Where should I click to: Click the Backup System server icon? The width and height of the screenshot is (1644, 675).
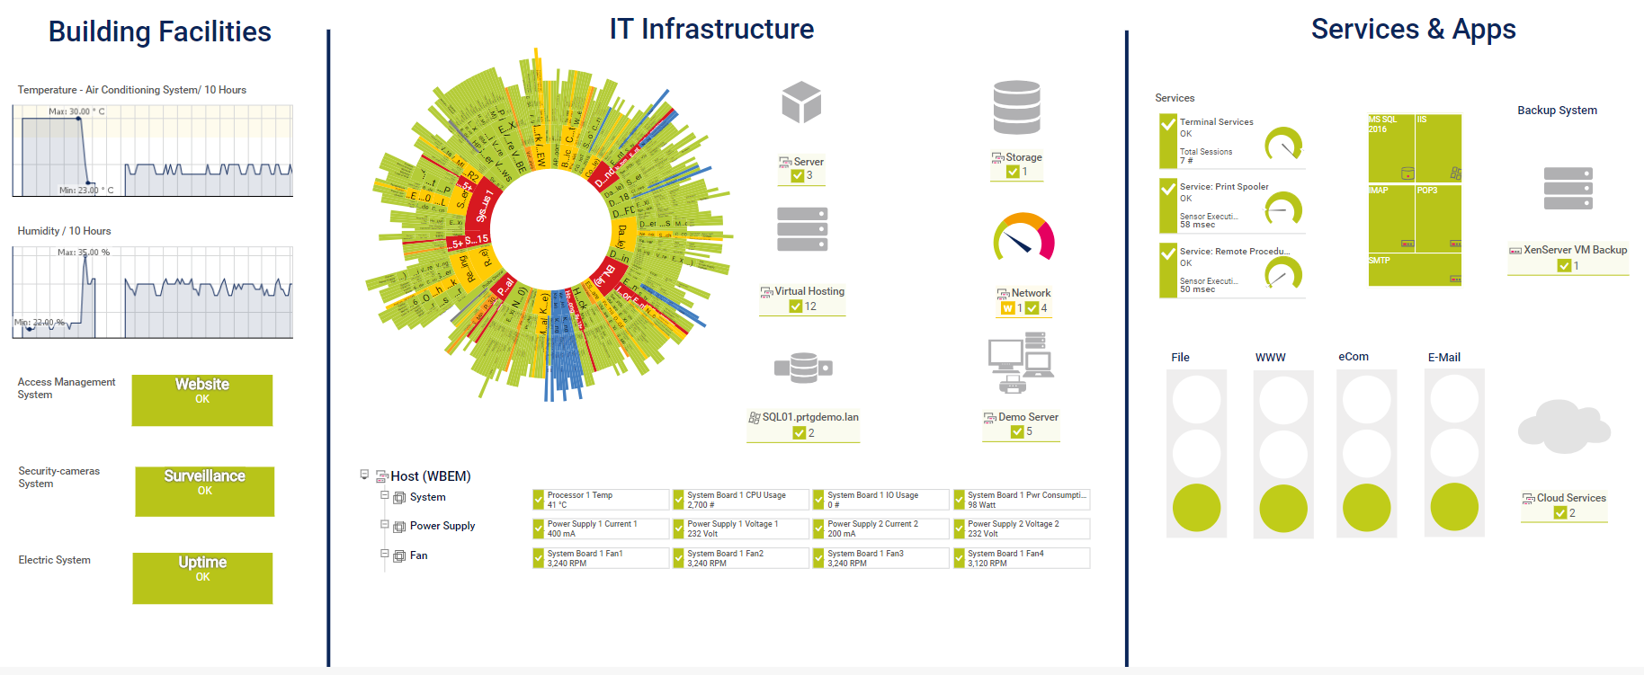tap(1568, 189)
